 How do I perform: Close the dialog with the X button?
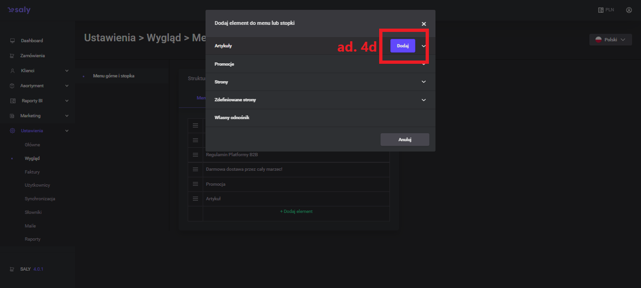tap(423, 24)
